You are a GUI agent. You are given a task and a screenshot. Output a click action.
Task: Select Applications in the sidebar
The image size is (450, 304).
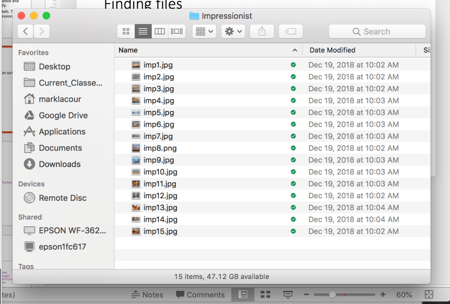(x=62, y=132)
